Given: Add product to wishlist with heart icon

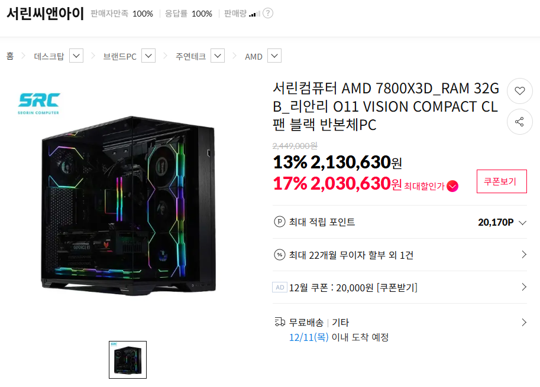Looking at the screenshot, I should 520,91.
